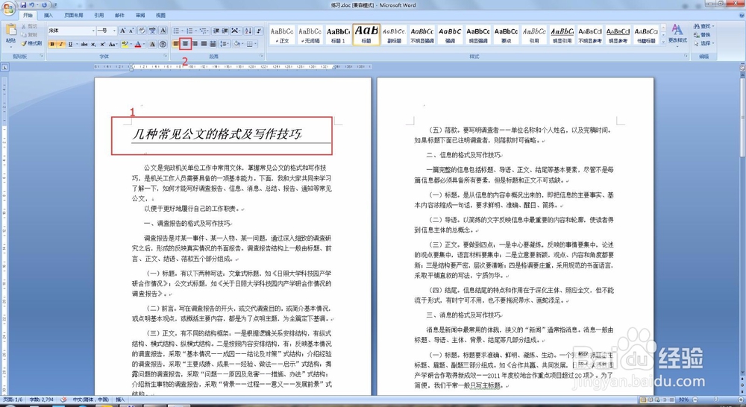Expand the full styles gallery

tap(662, 43)
